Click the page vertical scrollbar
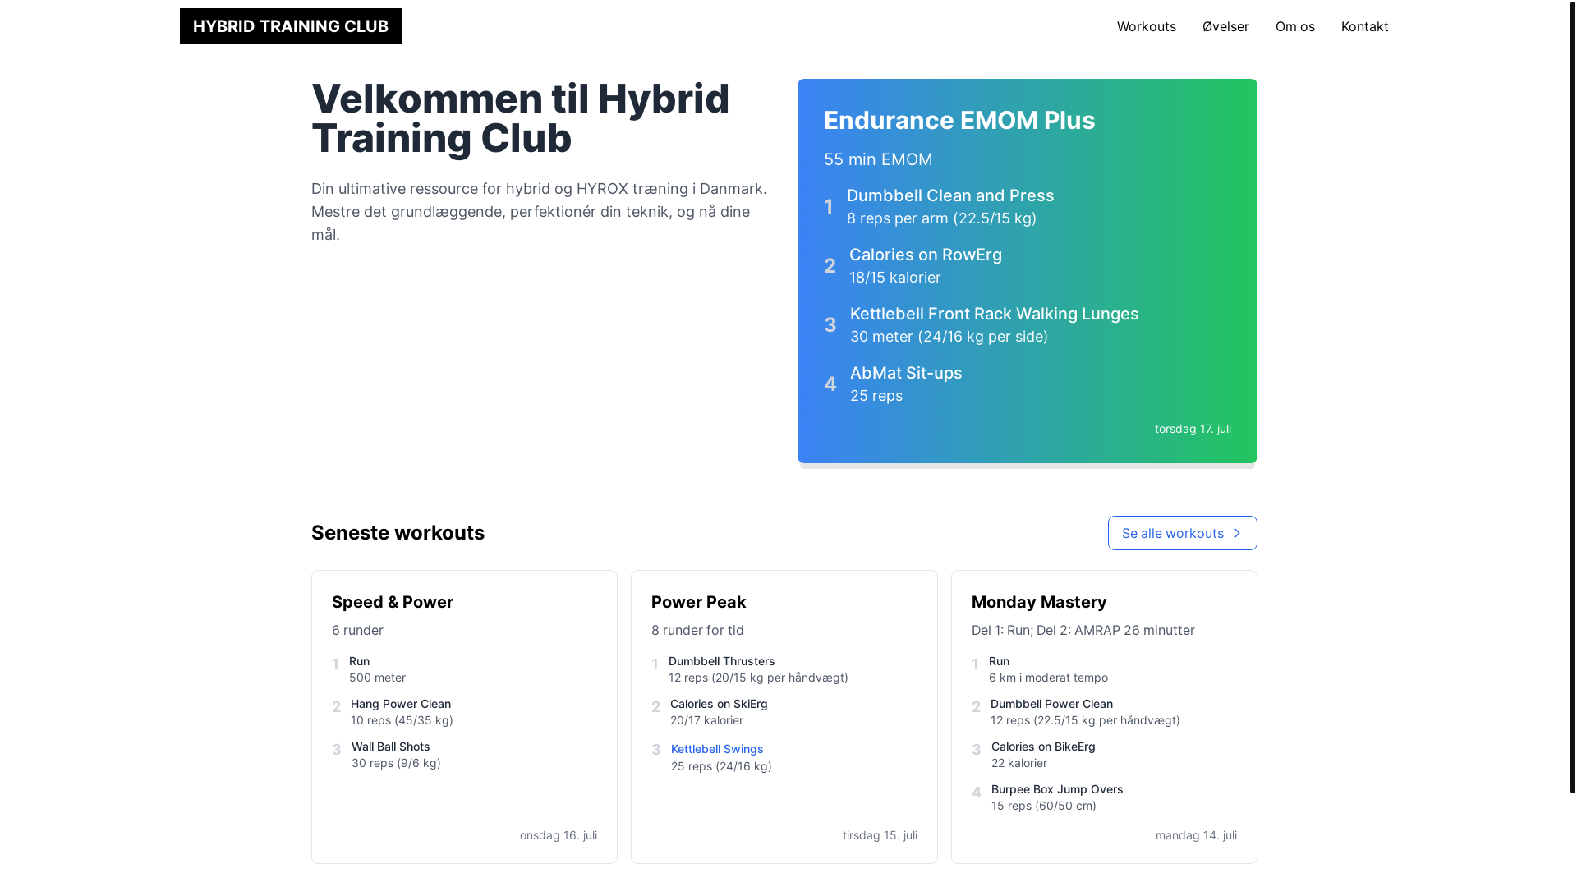 click(x=1573, y=397)
